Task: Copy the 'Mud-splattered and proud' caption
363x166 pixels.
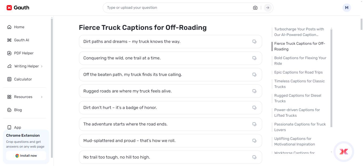Action: click(254, 140)
